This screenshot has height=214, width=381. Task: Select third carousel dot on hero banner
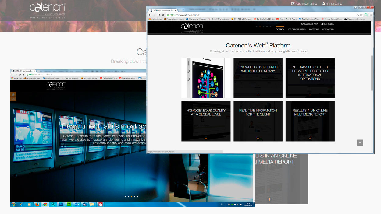point(131,197)
